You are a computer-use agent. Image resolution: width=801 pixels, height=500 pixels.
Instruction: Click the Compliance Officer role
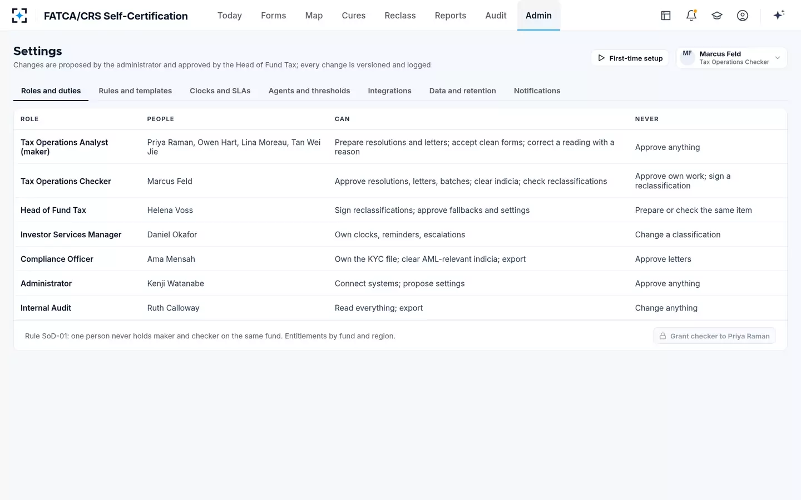[x=57, y=259]
